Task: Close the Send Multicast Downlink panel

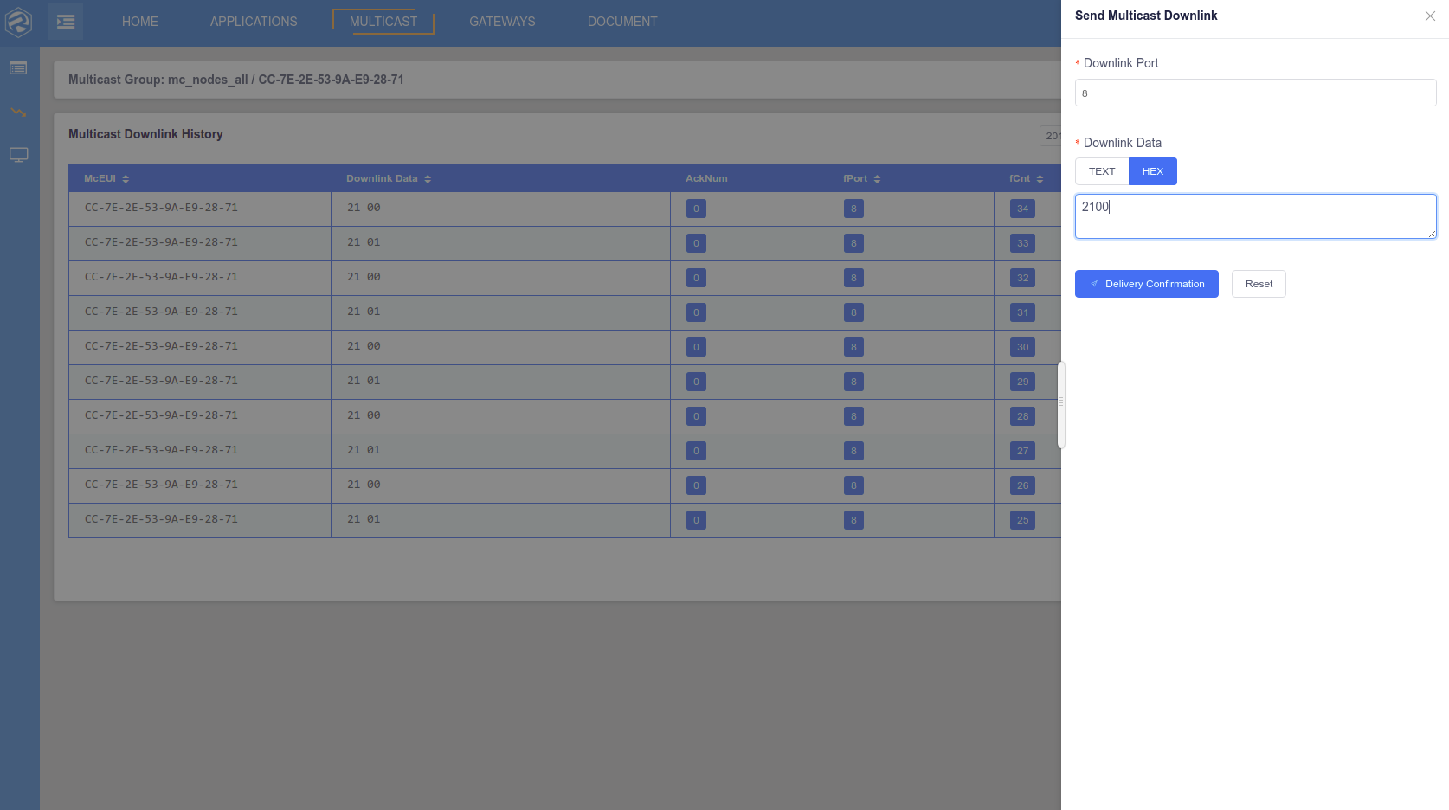Action: [1430, 16]
